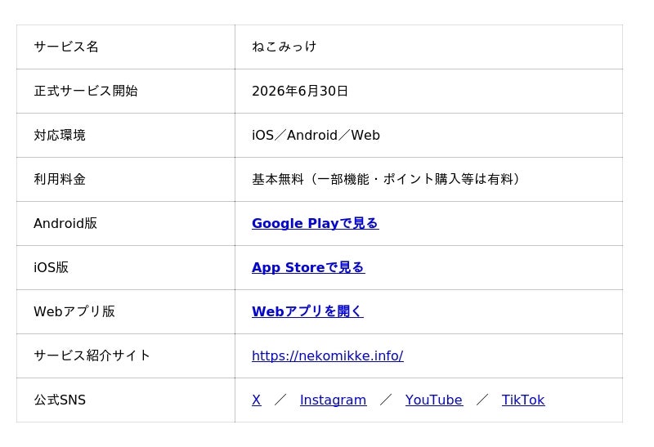Click the ねこみっけ service name text
The height and width of the screenshot is (447, 654).
[284, 47]
